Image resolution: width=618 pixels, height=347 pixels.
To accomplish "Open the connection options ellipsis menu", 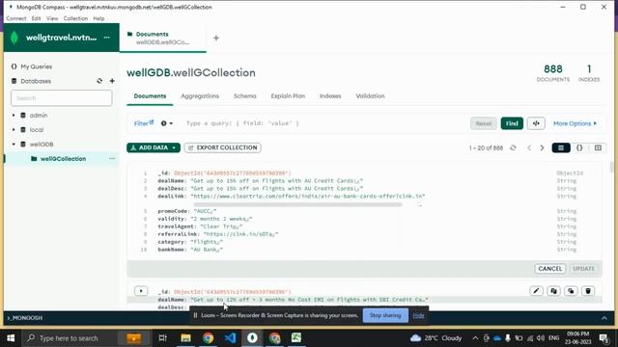I will pyautogui.click(x=107, y=38).
